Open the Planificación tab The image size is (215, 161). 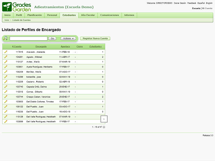point(35,15)
